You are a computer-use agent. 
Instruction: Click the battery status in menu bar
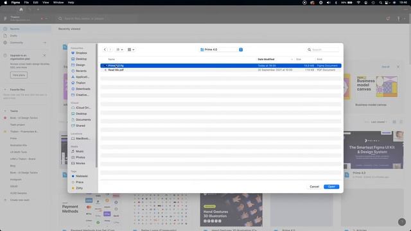coord(347,3)
